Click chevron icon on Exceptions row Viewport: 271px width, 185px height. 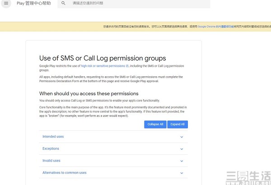182,149
